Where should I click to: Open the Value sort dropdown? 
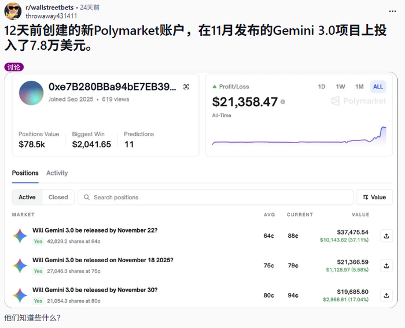[374, 197]
